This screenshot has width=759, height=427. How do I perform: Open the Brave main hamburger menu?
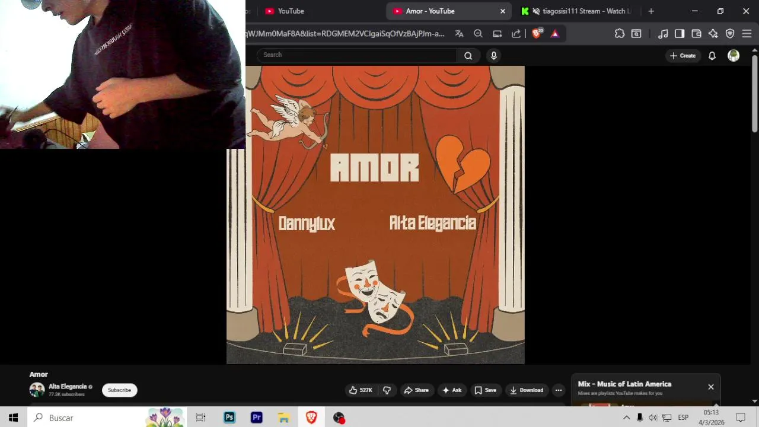click(x=746, y=34)
